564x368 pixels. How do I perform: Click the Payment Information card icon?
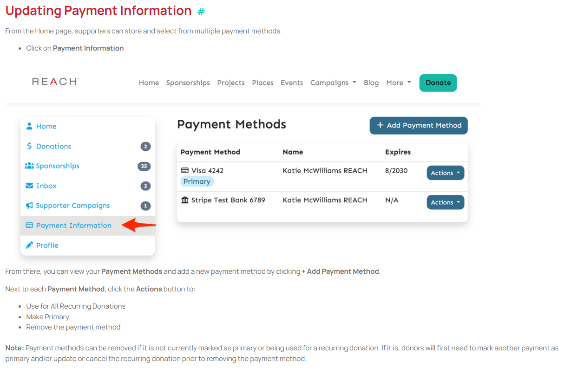[x=29, y=226]
